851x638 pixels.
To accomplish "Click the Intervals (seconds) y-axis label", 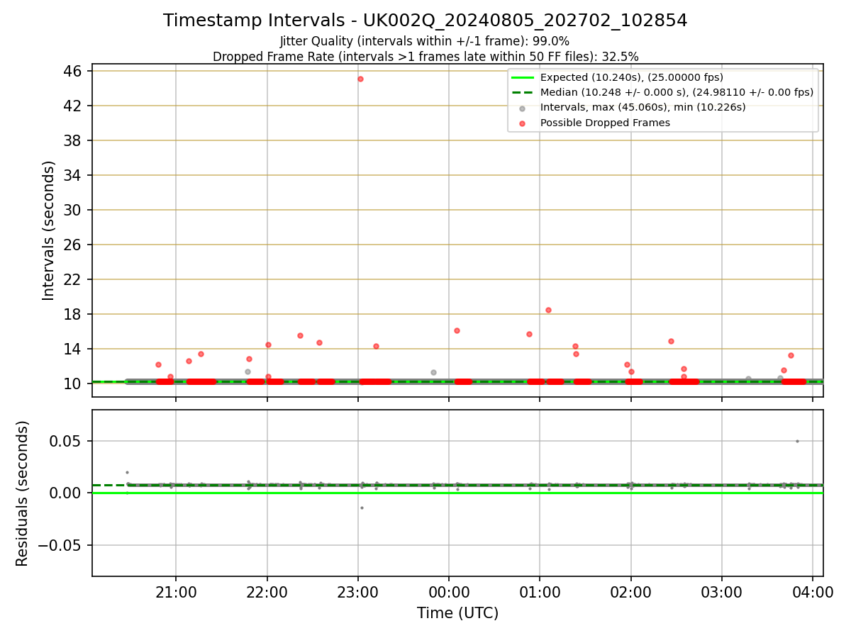I will (x=48, y=230).
